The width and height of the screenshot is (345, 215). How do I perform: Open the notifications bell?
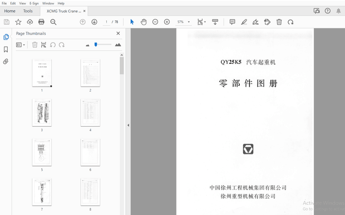[338, 11]
